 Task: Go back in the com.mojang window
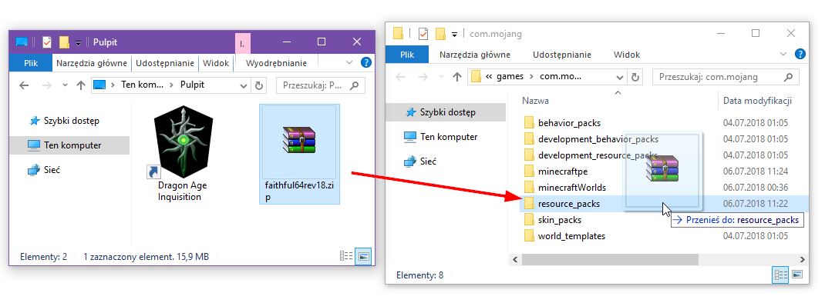click(x=400, y=77)
